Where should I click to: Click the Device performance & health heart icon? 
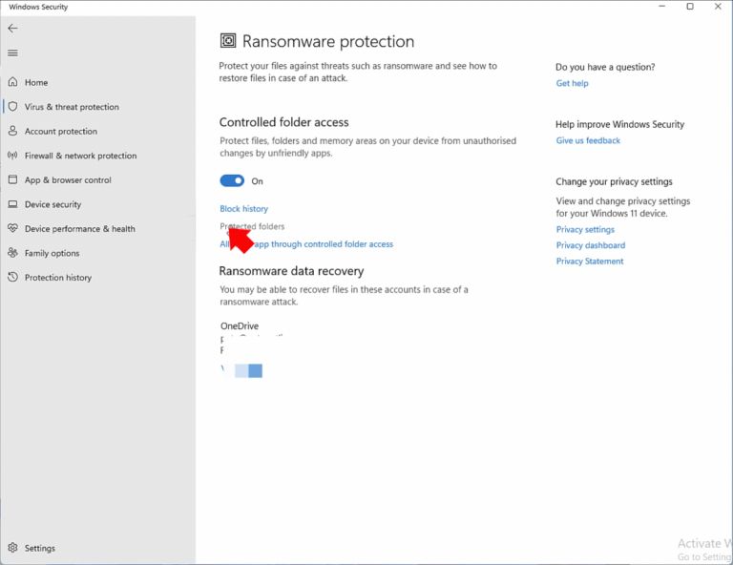12,228
